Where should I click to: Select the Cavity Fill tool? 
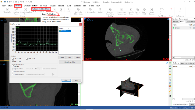click(x=137, y=11)
